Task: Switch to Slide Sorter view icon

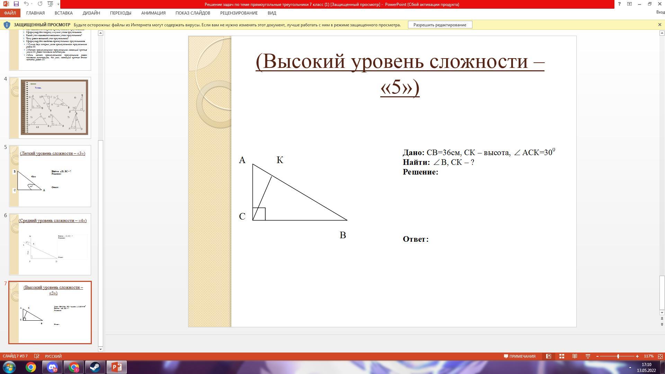Action: coord(562,356)
